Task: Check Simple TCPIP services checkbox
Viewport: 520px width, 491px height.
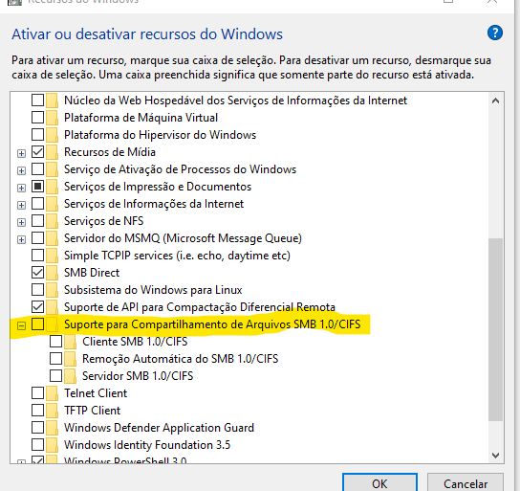Action: coord(37,255)
